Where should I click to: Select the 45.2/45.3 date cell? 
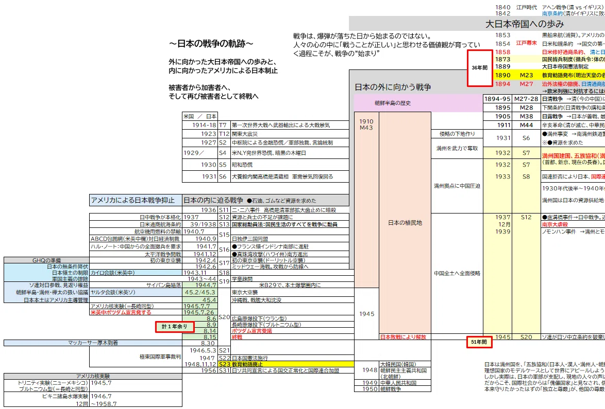(200, 292)
